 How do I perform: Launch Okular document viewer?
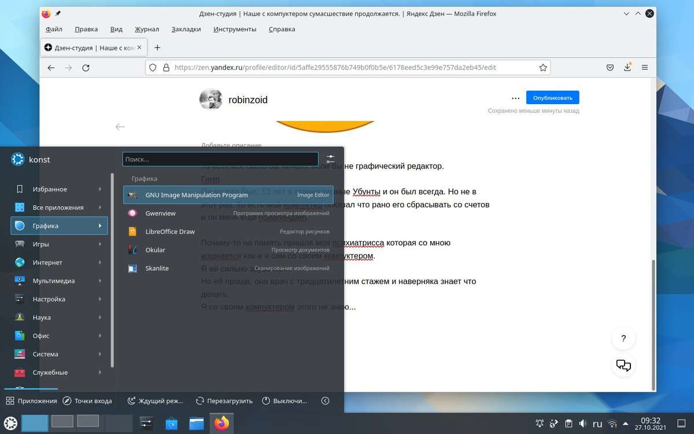coord(228,250)
